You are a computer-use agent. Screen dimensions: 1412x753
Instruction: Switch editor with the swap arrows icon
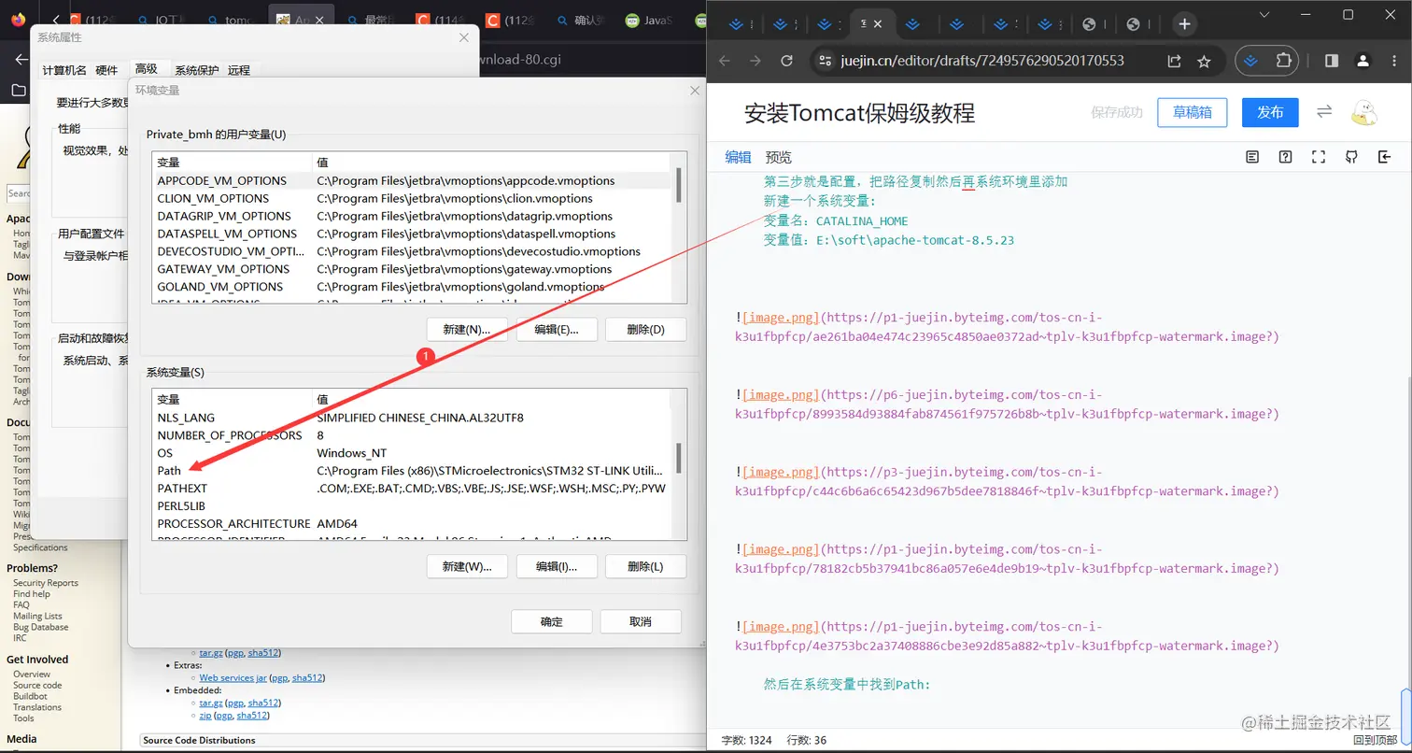tap(1323, 112)
